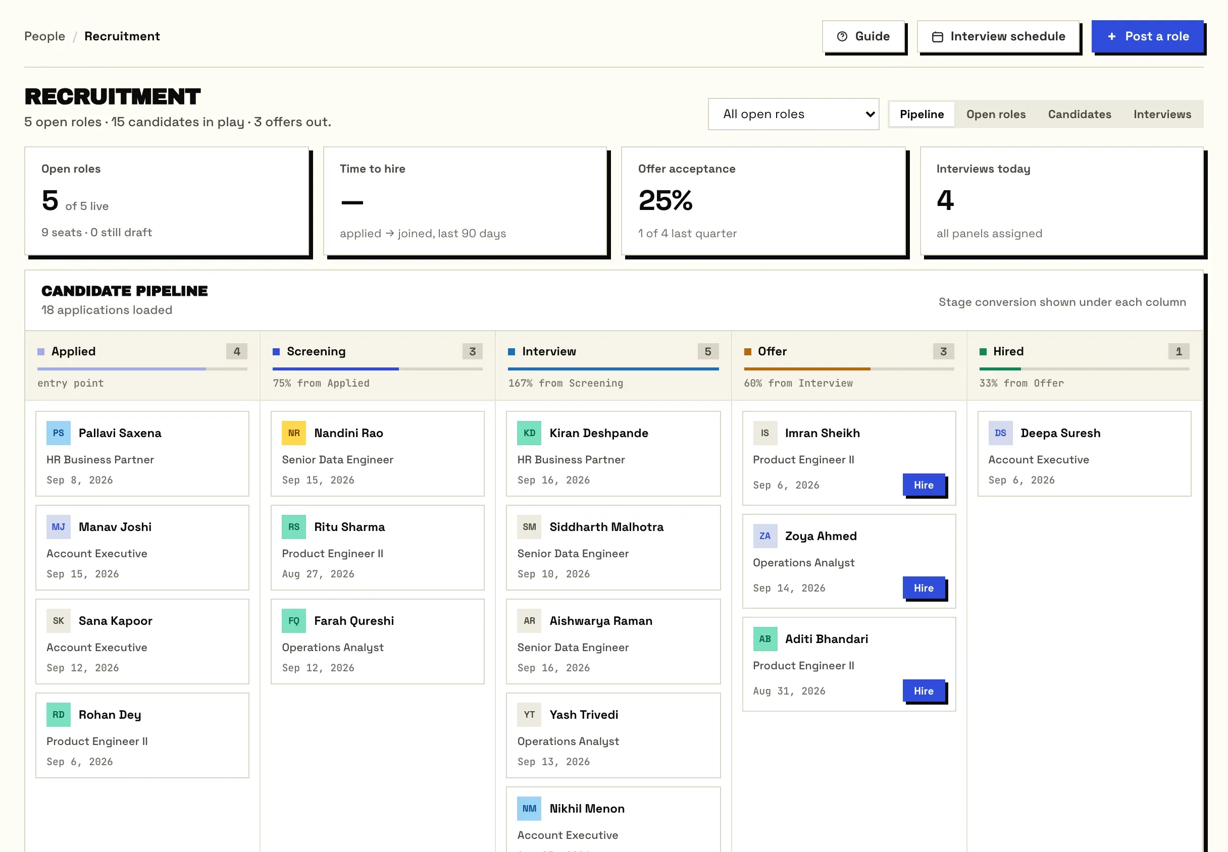Image resolution: width=1228 pixels, height=852 pixels.
Task: Click Sana Kapoor's SK avatar
Action: click(58, 621)
